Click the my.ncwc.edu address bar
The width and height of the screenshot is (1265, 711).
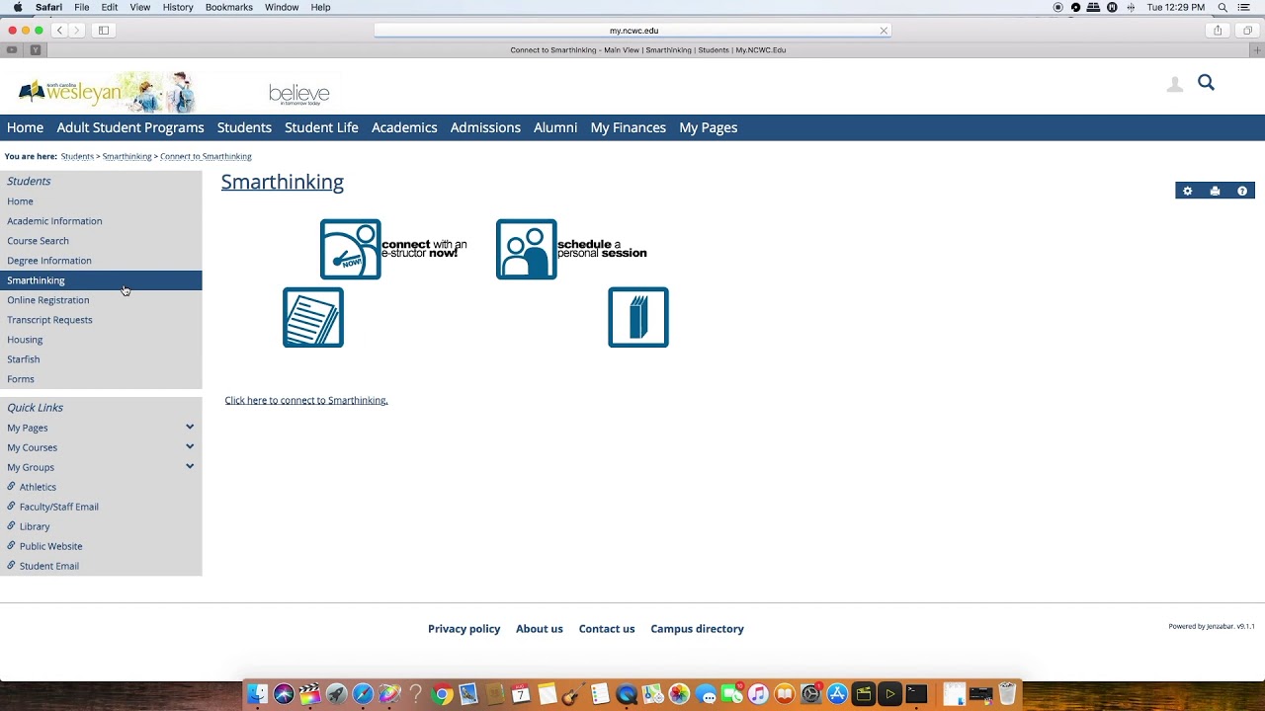632,31
